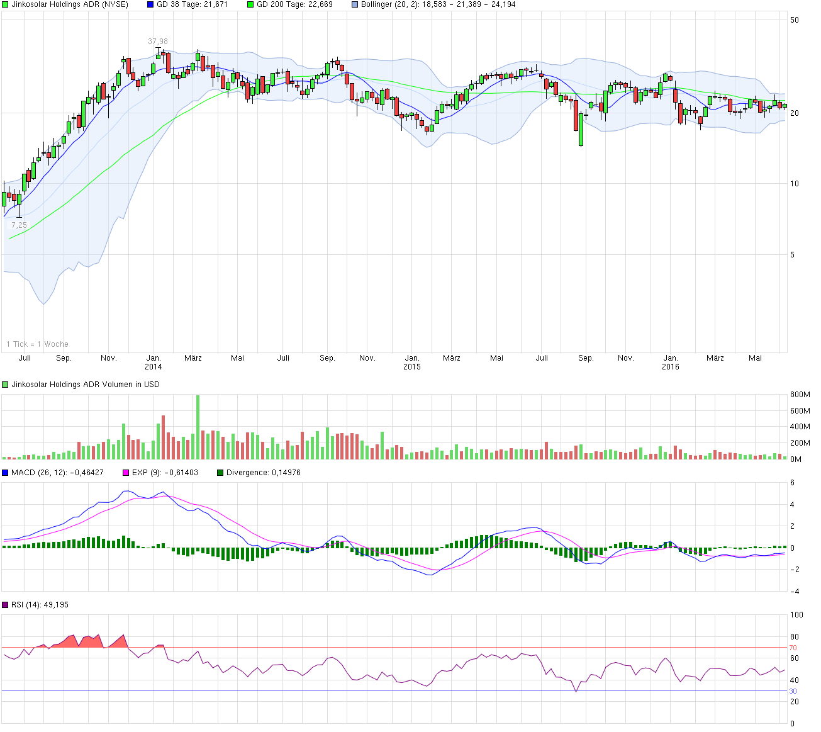
Task: Click the 2016 year label on time axis
Action: pos(671,367)
